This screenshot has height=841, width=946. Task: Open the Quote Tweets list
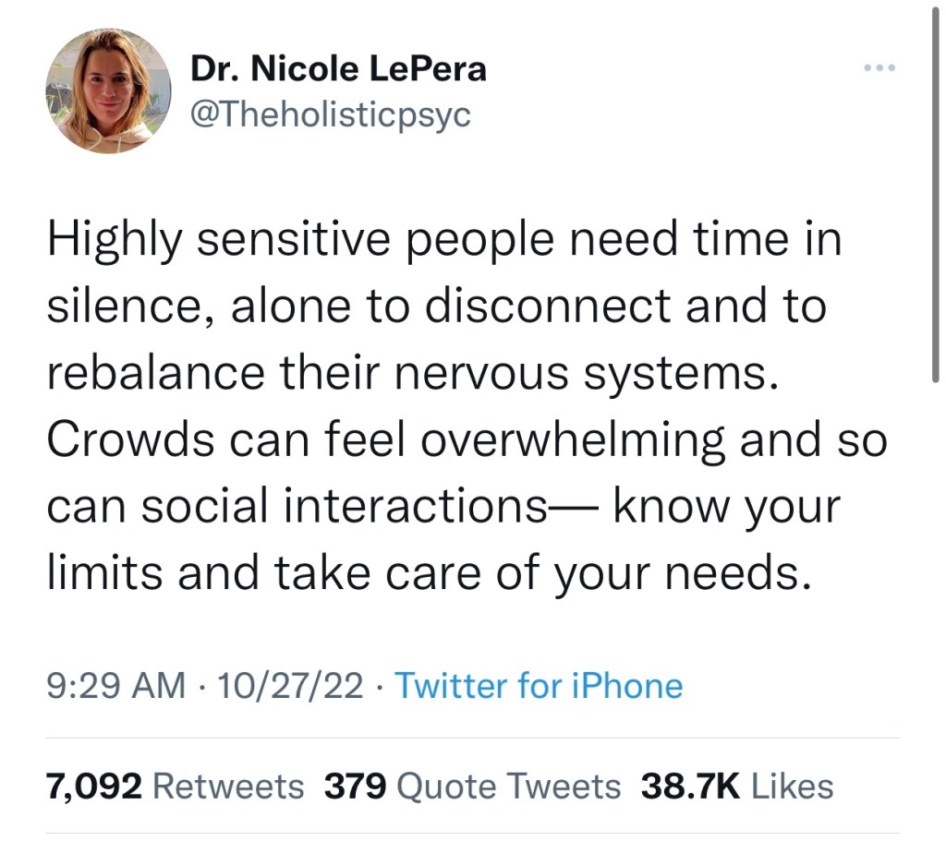(508, 786)
